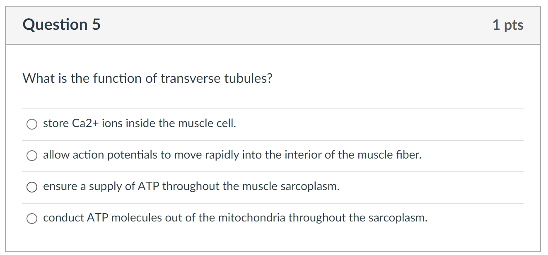Select the radio button for storing Ca2+ ions
The height and width of the screenshot is (255, 548).
[32, 124]
